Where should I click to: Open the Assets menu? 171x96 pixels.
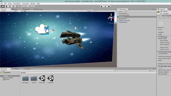[10, 3]
